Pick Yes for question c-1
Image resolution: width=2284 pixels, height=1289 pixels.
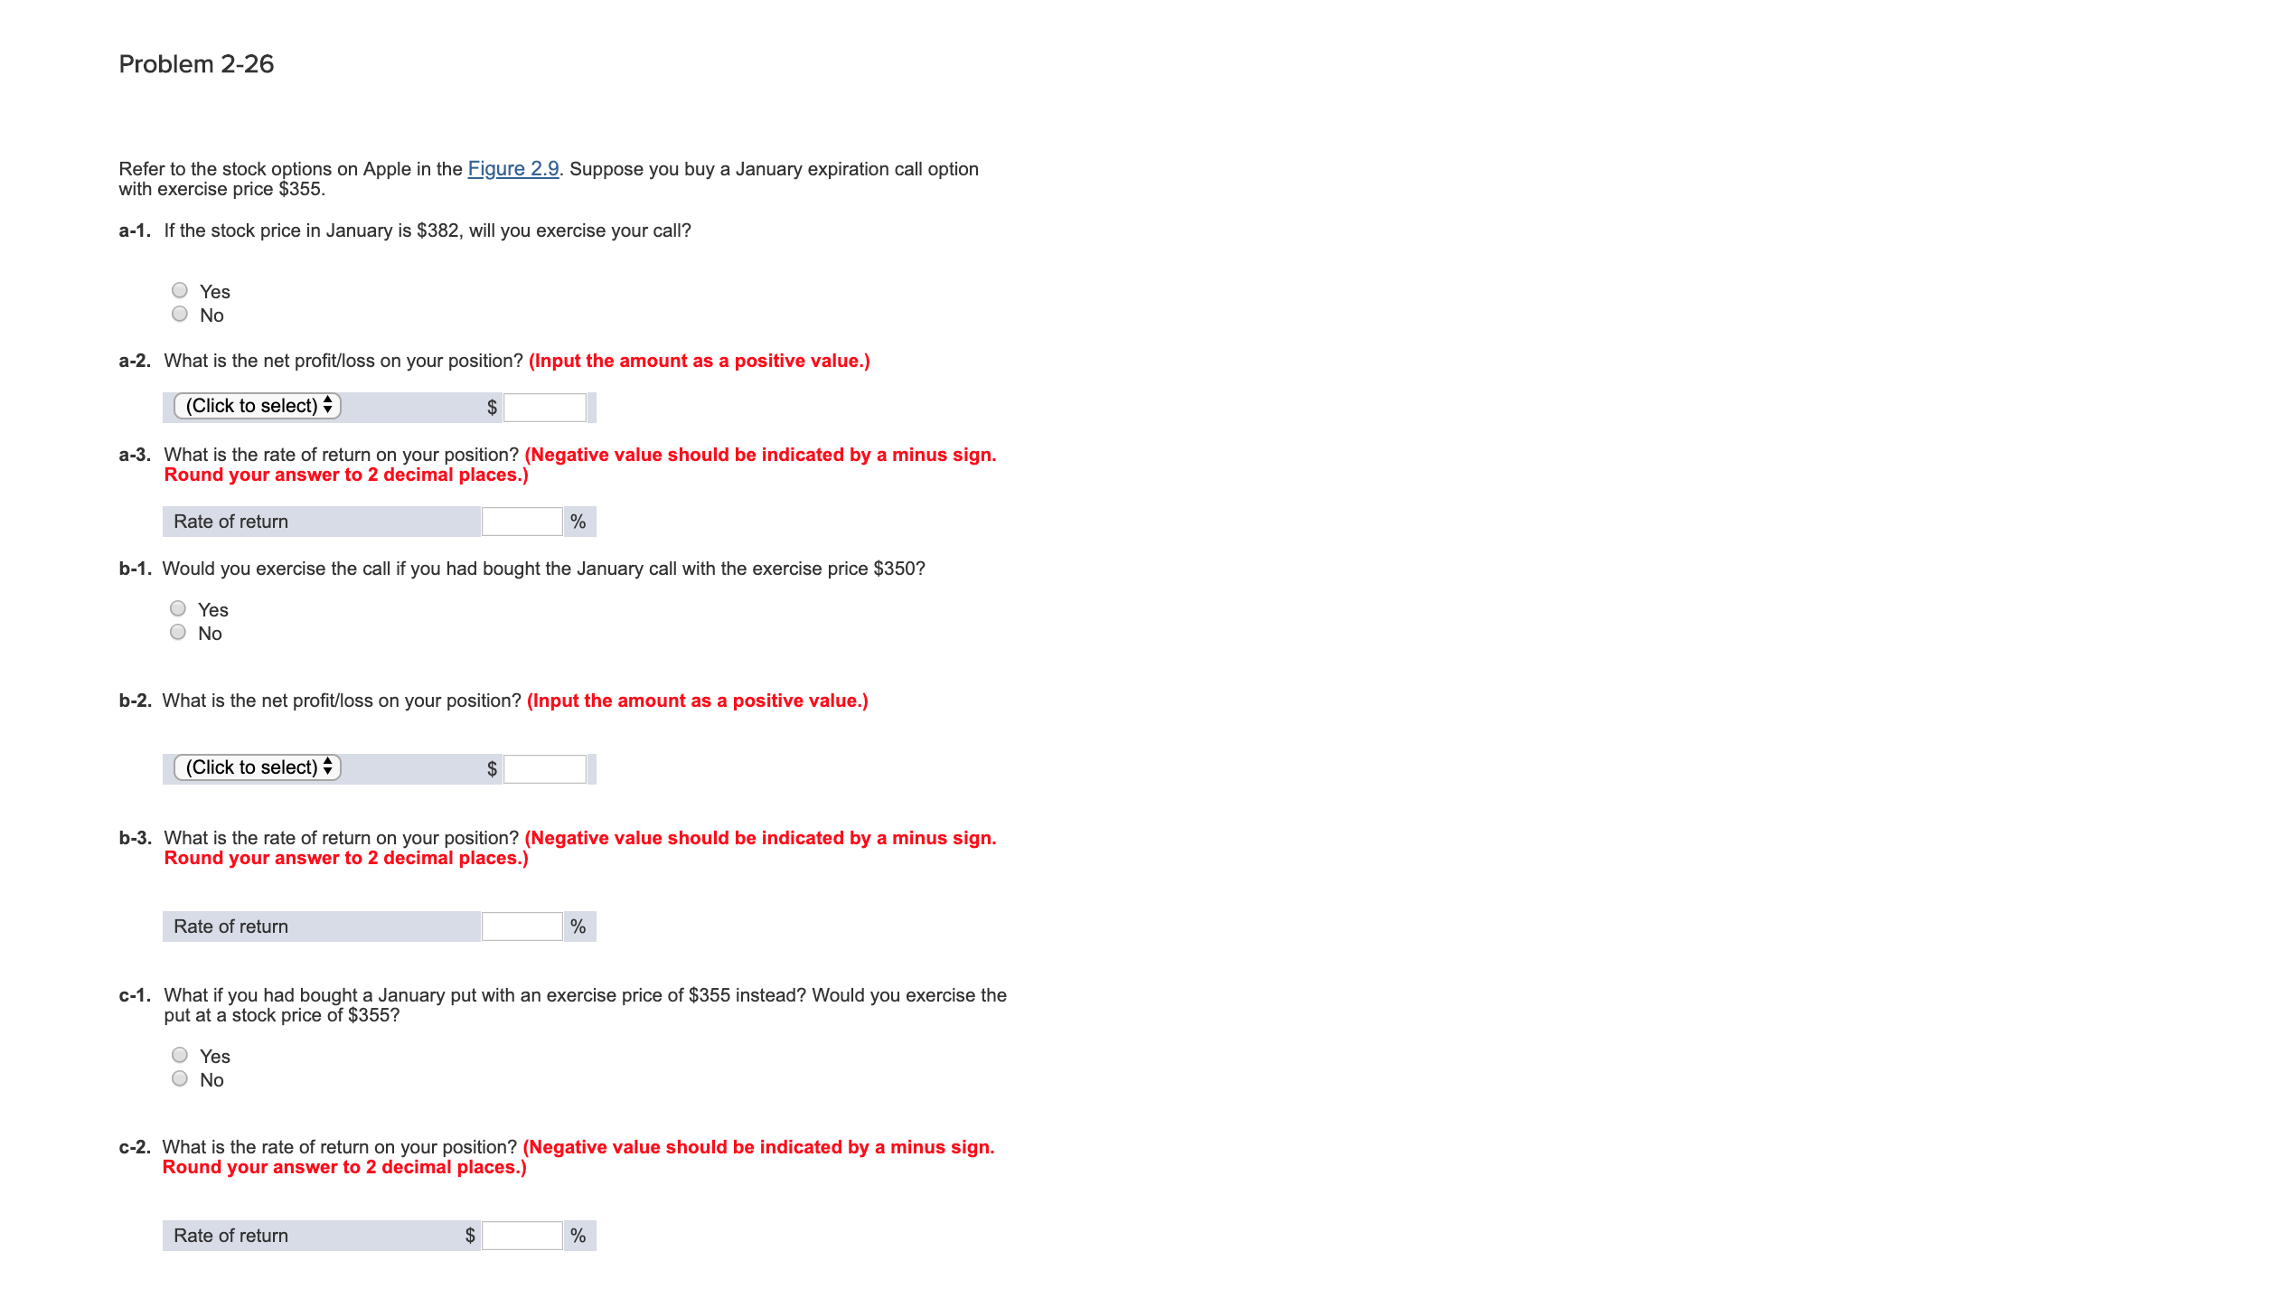click(x=180, y=1055)
